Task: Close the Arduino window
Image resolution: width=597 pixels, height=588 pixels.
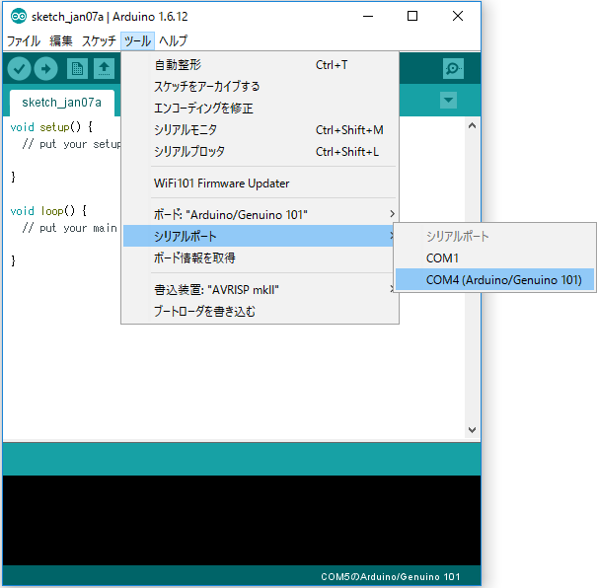Action: pos(458,17)
